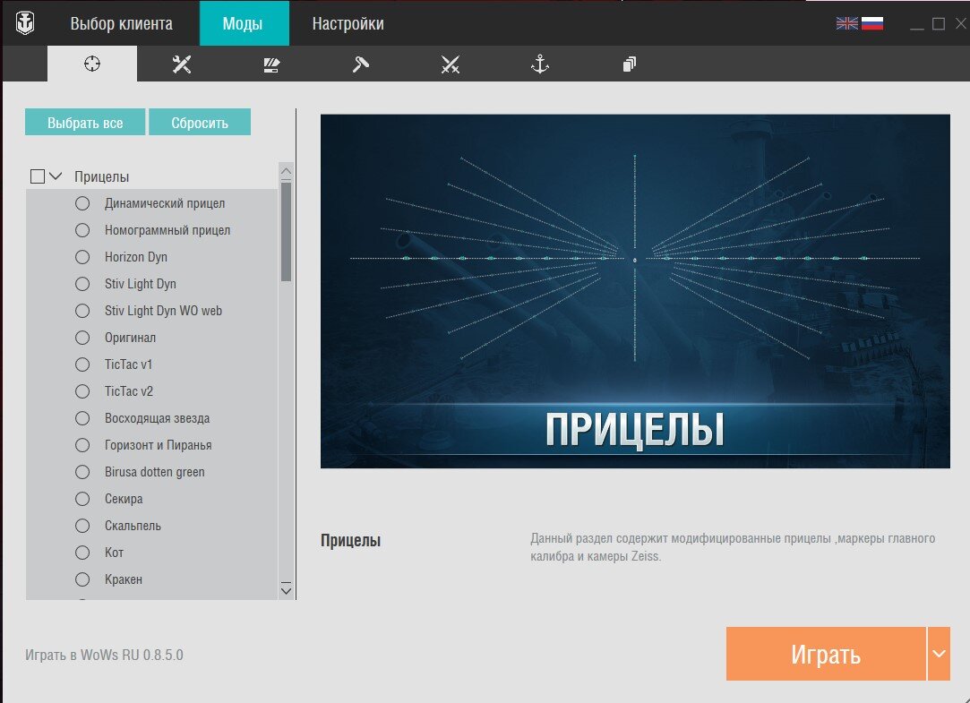Open the crosshairs category tab icon
This screenshot has height=703, width=970.
pos(92,64)
